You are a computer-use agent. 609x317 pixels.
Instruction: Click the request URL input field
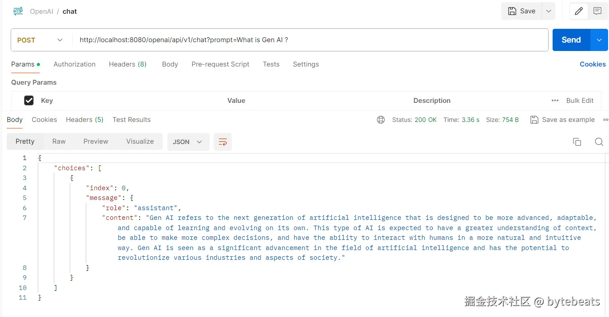(x=310, y=40)
